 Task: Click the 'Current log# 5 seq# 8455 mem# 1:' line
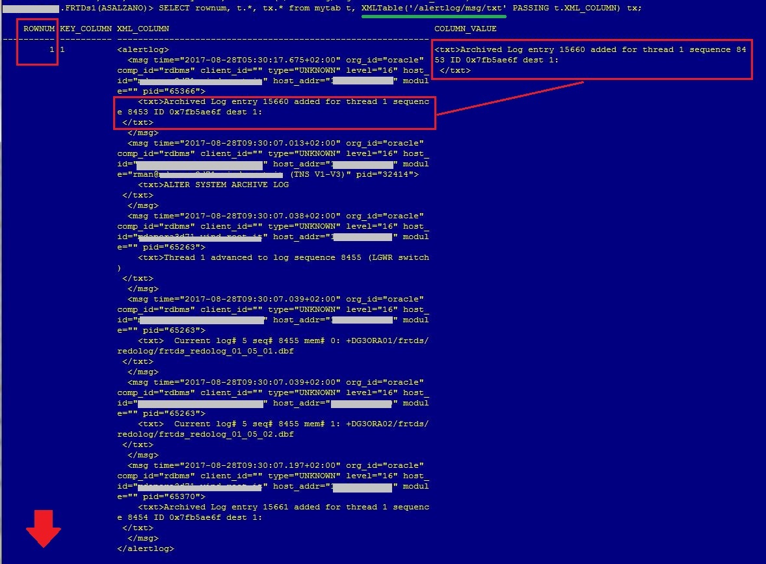[284, 424]
